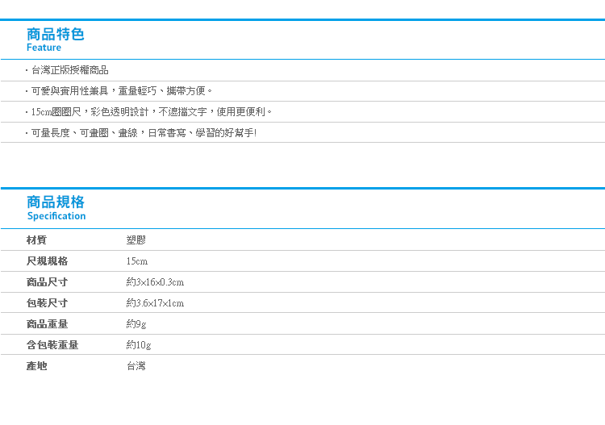This screenshot has height=425, width=605.
Task: Select the 台灣正版授權商品 feature line
Action: [x=69, y=70]
